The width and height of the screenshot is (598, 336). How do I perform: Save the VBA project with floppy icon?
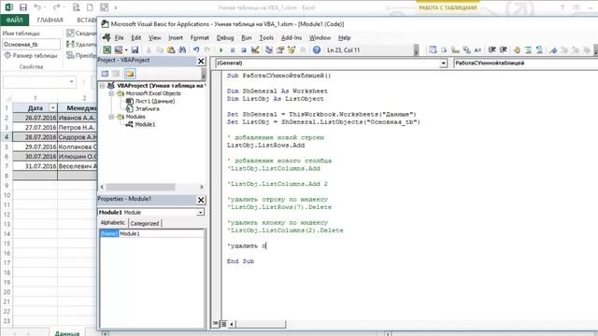point(135,49)
